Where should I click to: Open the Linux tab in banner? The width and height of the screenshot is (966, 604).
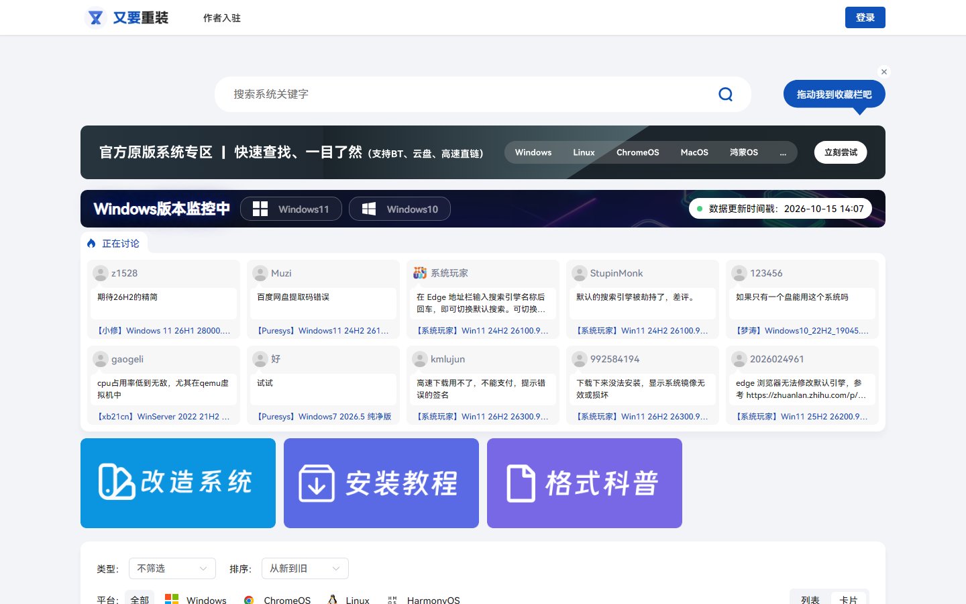click(584, 152)
